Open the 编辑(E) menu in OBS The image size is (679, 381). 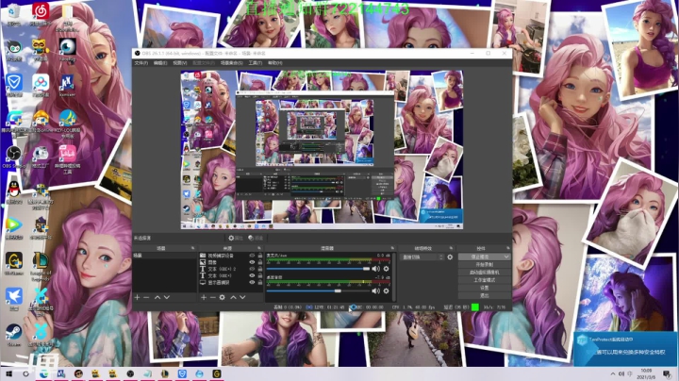(x=160, y=63)
